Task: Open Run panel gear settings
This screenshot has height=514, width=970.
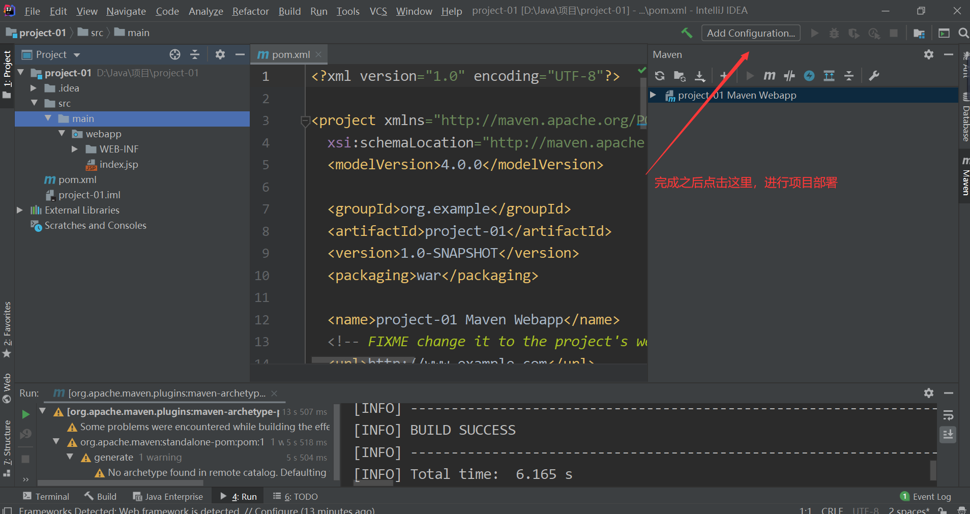Action: (x=929, y=393)
